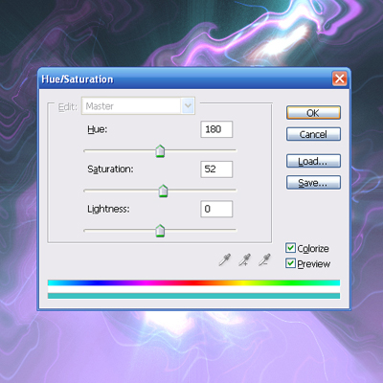383x383 pixels.
Task: Close the Hue/Saturation dialog
Action: click(339, 79)
